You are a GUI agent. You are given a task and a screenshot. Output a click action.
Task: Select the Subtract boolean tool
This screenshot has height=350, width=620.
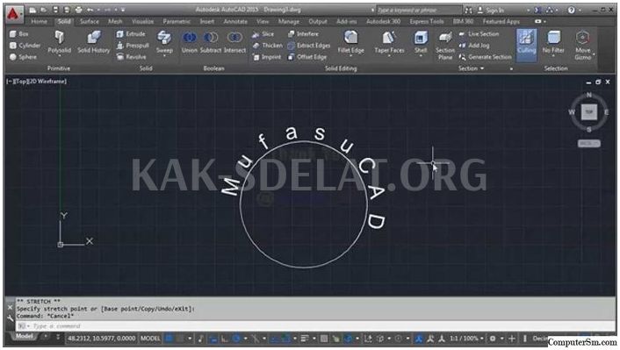pyautogui.click(x=211, y=42)
